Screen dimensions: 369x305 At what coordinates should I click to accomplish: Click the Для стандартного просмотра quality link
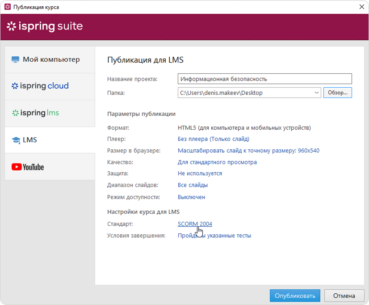[217, 162]
